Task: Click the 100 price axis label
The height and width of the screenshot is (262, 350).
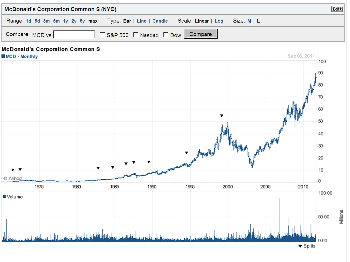Action: tap(323, 61)
